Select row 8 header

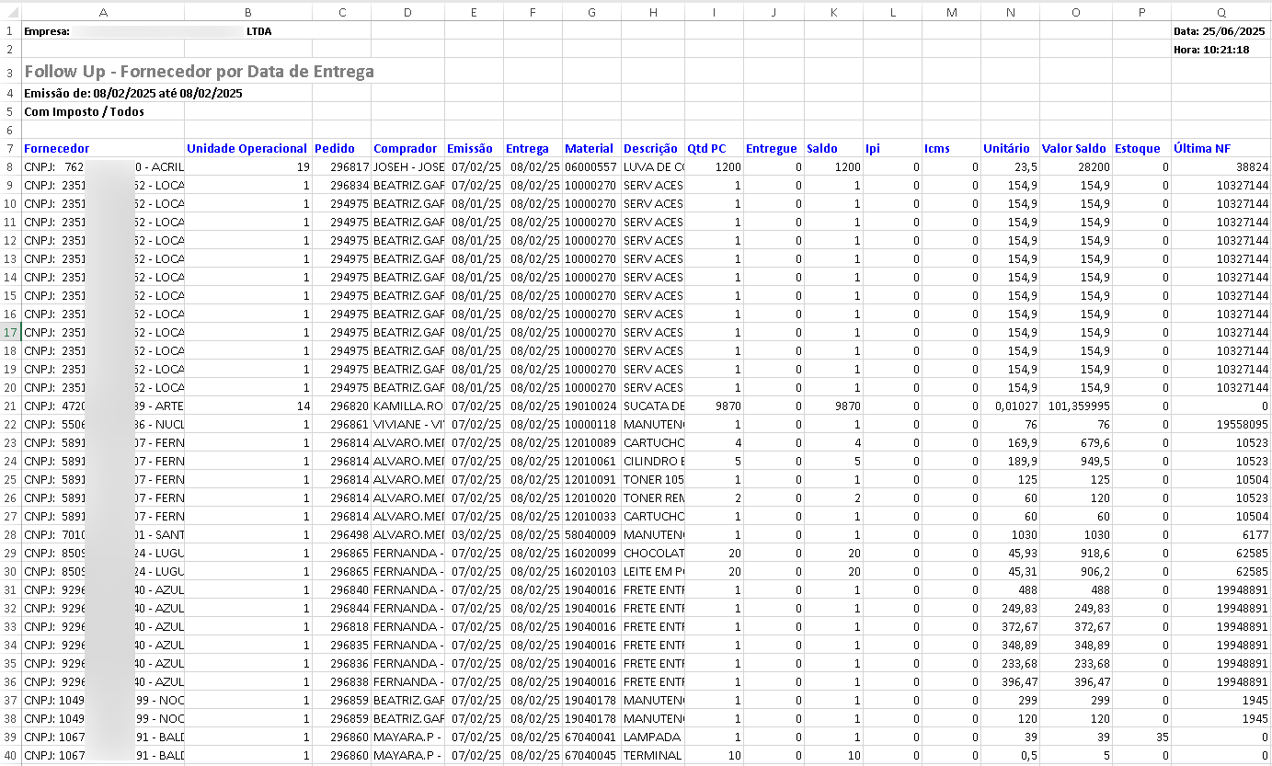coord(10,166)
